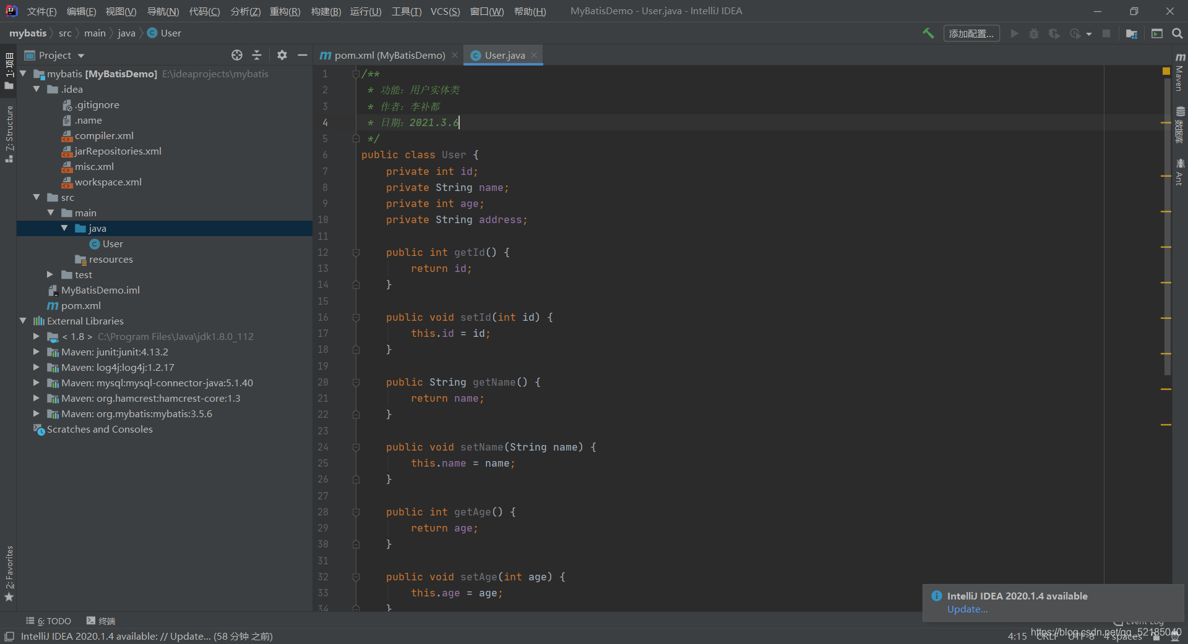Collapse the java folder
Viewport: 1188px width, 644px height.
point(64,228)
